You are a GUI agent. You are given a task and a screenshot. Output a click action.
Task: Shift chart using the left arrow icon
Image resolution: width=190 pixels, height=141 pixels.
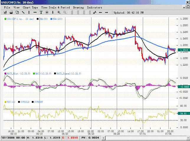pyautogui.click(x=100, y=12)
